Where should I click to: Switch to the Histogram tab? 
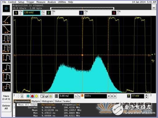(x=47, y=101)
